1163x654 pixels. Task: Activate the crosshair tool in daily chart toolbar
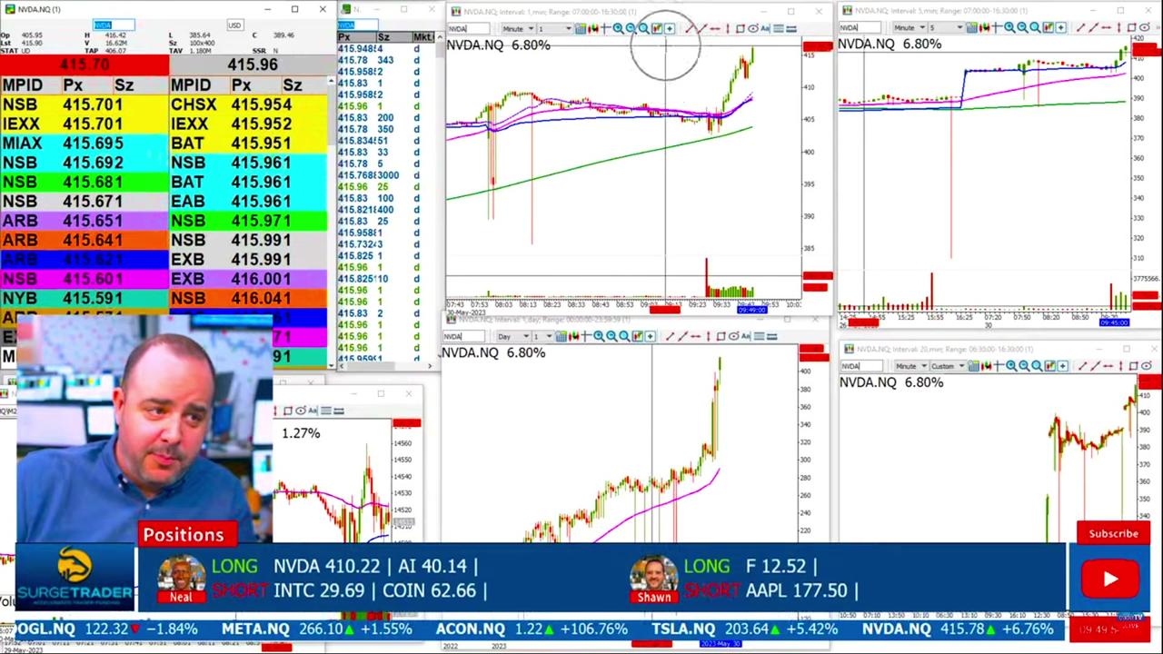pos(586,336)
